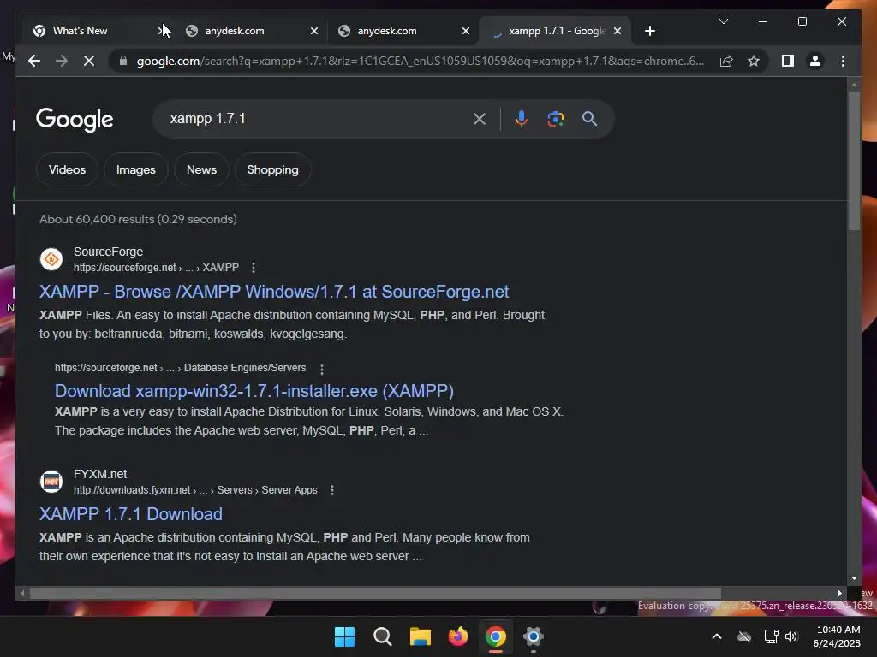Close the second anydesk.com tab
The width and height of the screenshot is (877, 657).
[466, 31]
